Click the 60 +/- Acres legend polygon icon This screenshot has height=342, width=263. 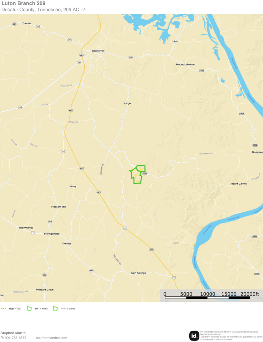(x=29, y=309)
